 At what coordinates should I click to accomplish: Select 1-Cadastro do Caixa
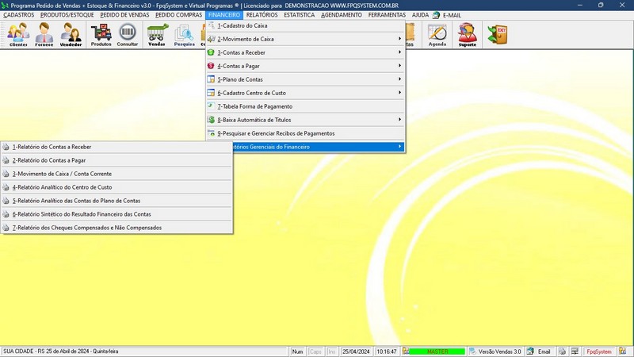click(x=305, y=25)
